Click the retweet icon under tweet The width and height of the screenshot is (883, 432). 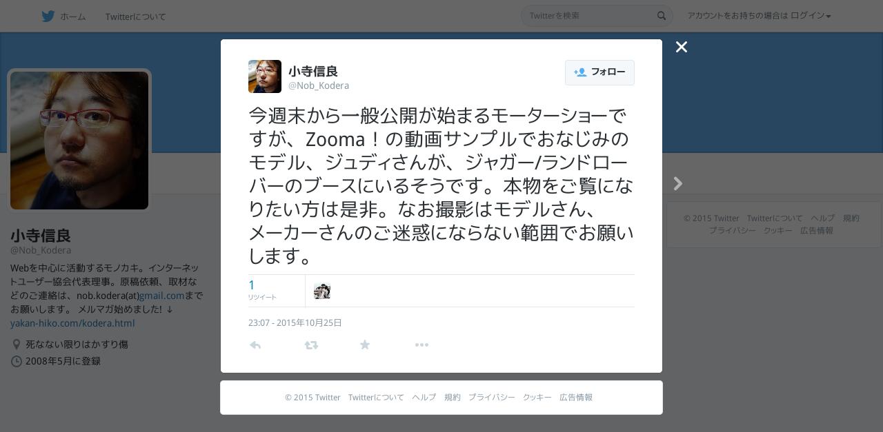[x=311, y=344]
